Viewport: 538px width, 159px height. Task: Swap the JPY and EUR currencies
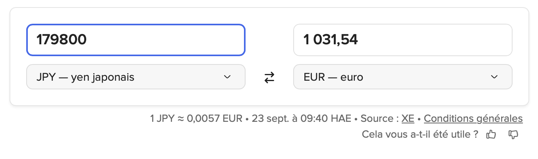pyautogui.click(x=269, y=78)
